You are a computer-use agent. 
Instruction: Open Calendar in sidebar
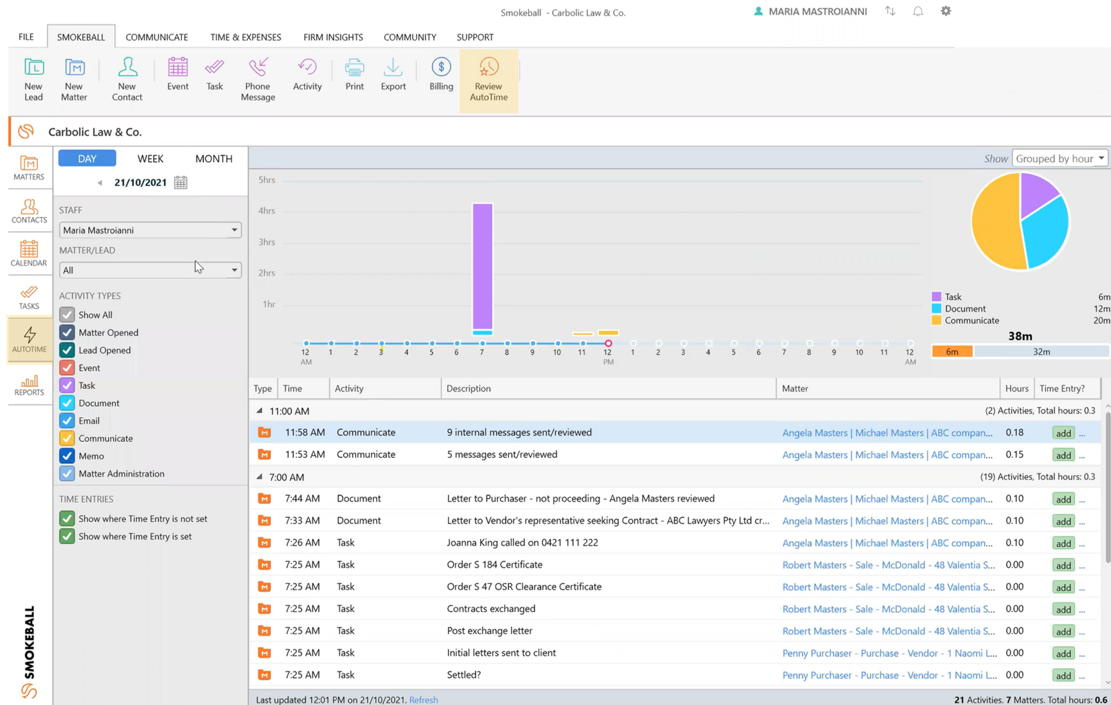point(29,254)
